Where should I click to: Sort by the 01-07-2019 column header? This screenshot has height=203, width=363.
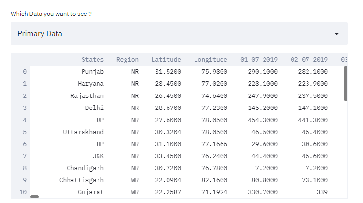(259, 60)
